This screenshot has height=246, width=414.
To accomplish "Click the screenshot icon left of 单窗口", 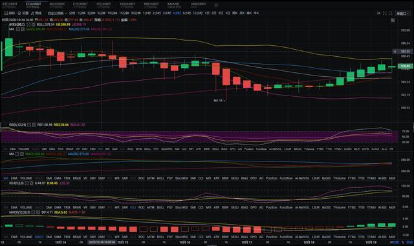I will pyautogui.click(x=391, y=13).
